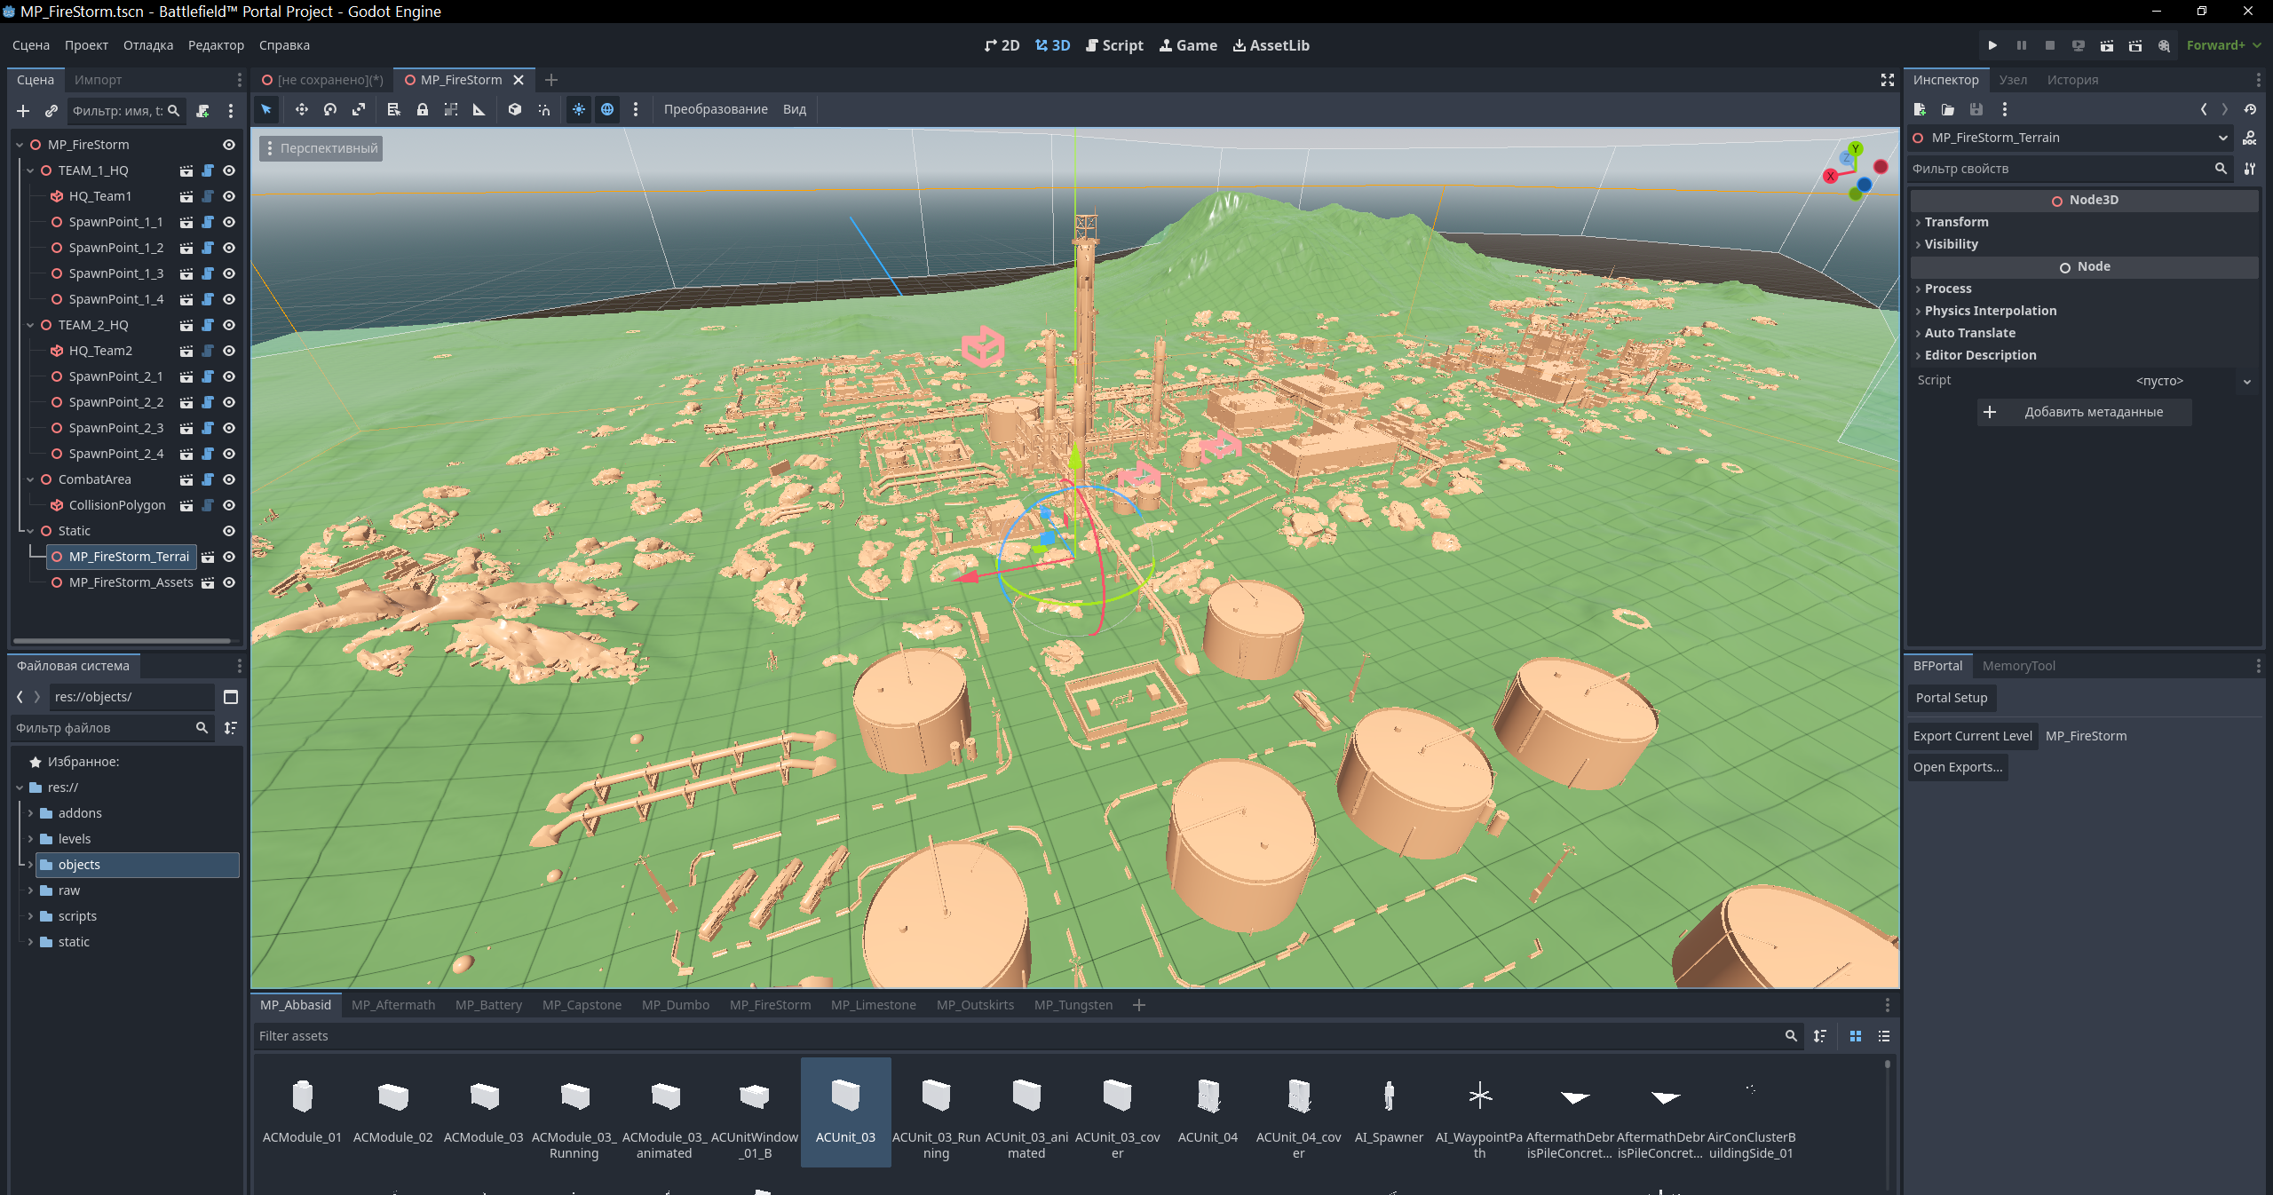
Task: Expand the Transform section in Inspector
Action: click(x=1957, y=222)
